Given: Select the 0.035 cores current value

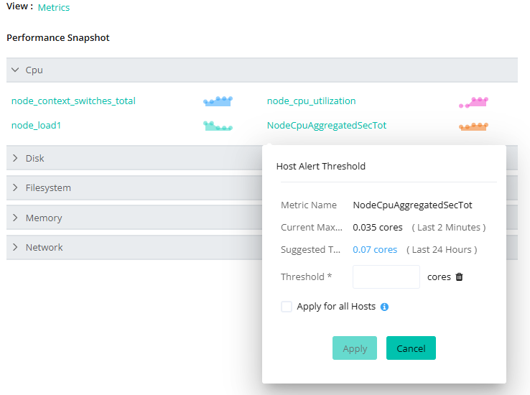Looking at the screenshot, I should (378, 228).
